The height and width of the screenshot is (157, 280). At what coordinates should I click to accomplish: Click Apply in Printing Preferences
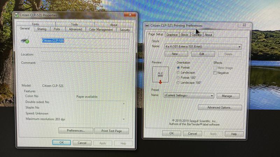[x=213, y=134]
